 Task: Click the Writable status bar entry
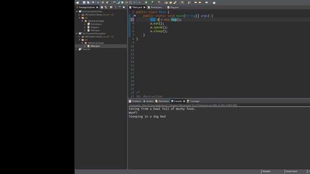click(266, 172)
